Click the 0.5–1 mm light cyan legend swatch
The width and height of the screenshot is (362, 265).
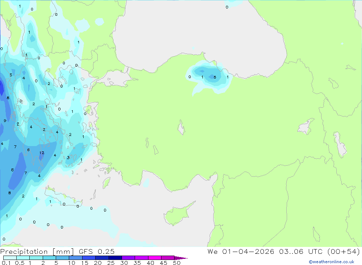pos(23,258)
